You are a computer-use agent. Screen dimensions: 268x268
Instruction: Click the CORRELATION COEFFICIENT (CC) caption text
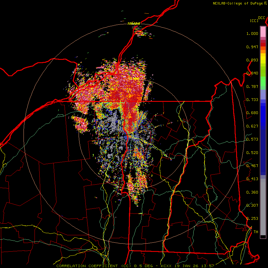tap(94, 266)
